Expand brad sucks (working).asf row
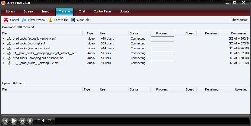 coord(4,43)
